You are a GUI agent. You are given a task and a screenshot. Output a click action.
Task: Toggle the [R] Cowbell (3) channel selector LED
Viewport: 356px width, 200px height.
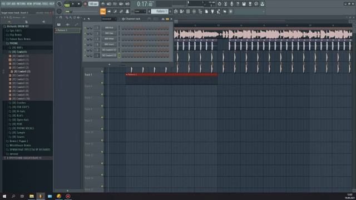[119, 56]
